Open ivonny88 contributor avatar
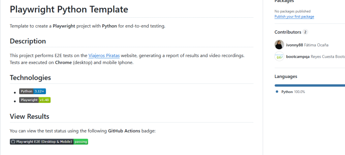The image size is (345, 155). [x=279, y=45]
